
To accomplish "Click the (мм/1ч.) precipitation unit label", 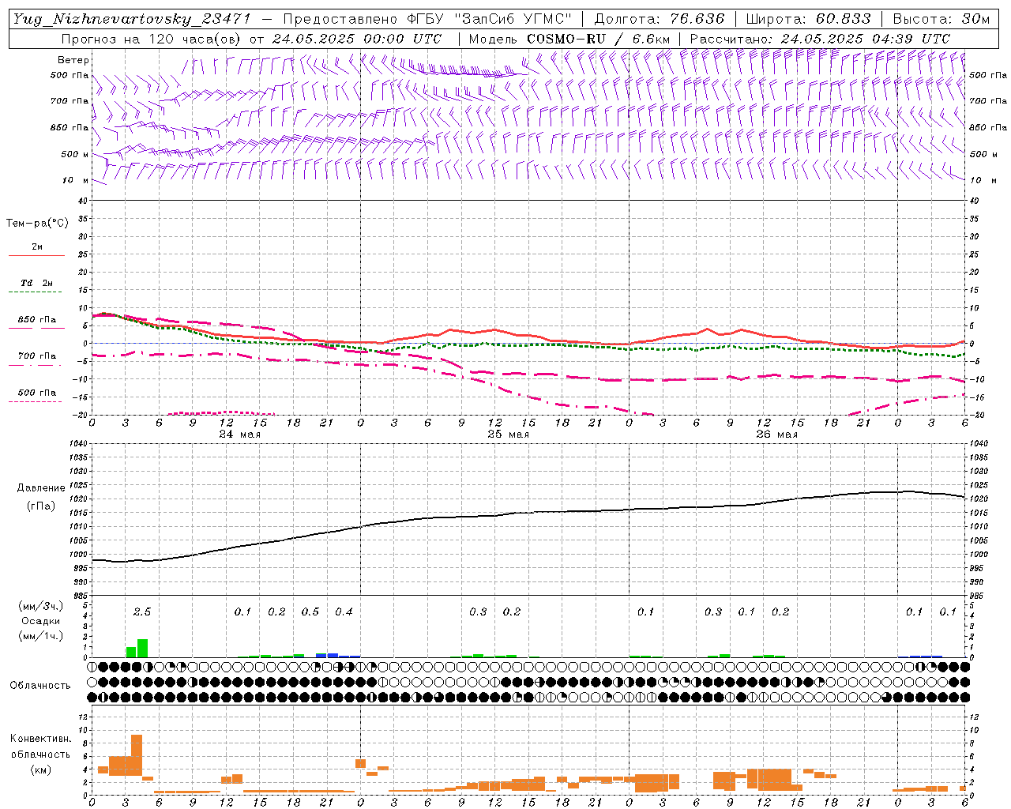I will click(40, 636).
